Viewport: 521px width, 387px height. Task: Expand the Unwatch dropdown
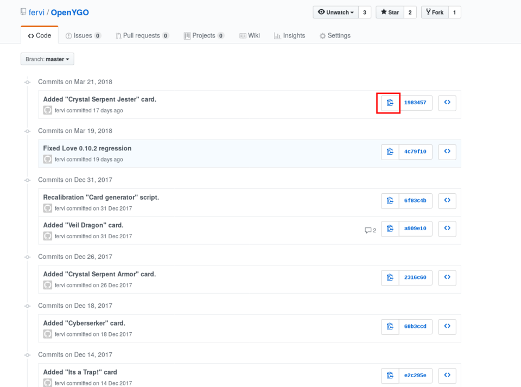pyautogui.click(x=335, y=12)
